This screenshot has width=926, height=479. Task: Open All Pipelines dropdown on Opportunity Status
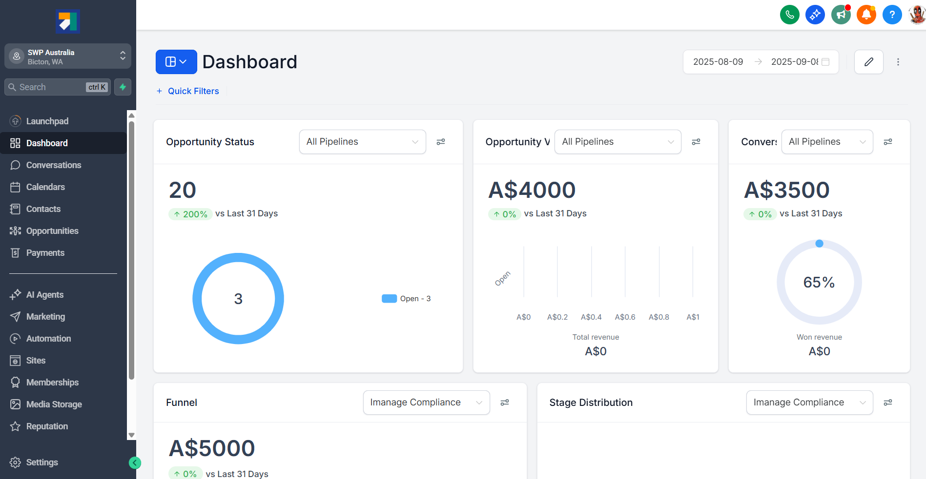point(362,141)
